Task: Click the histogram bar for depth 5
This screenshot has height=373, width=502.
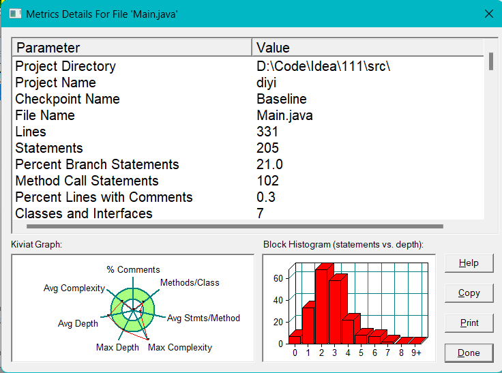Action: [361, 338]
